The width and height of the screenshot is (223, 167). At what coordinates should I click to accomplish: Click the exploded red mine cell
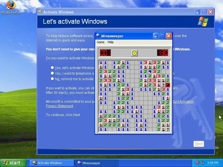coord(168,85)
